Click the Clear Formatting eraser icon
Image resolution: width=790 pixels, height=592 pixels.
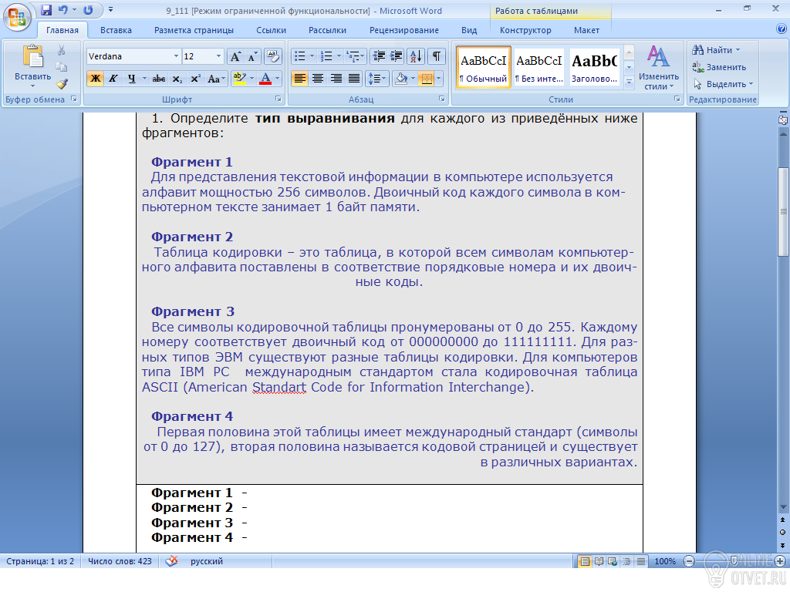click(x=273, y=56)
